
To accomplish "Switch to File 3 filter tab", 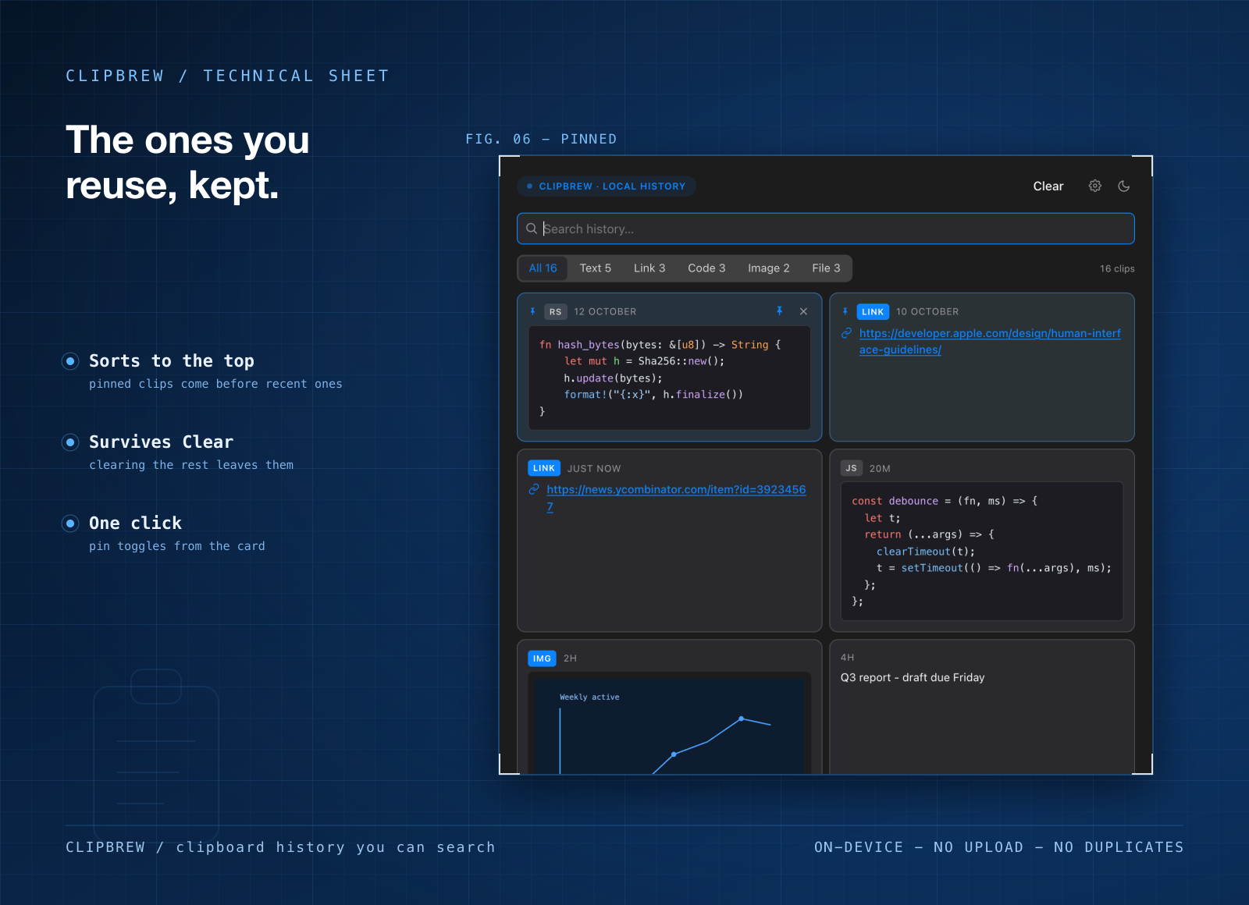I will [x=826, y=268].
